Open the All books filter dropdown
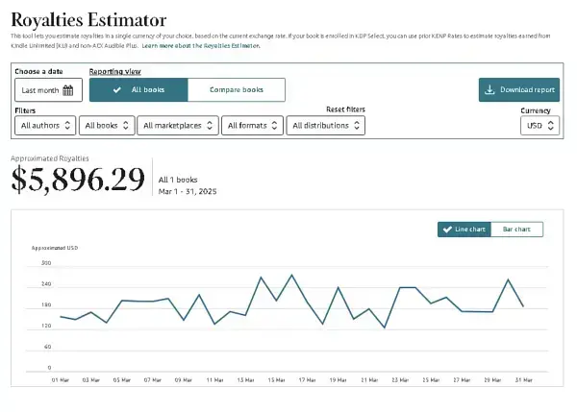The width and height of the screenshot is (577, 412). pos(107,125)
